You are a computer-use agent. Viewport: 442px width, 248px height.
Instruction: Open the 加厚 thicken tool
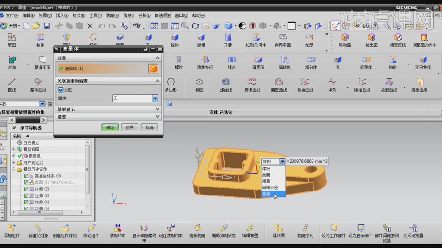309,40
